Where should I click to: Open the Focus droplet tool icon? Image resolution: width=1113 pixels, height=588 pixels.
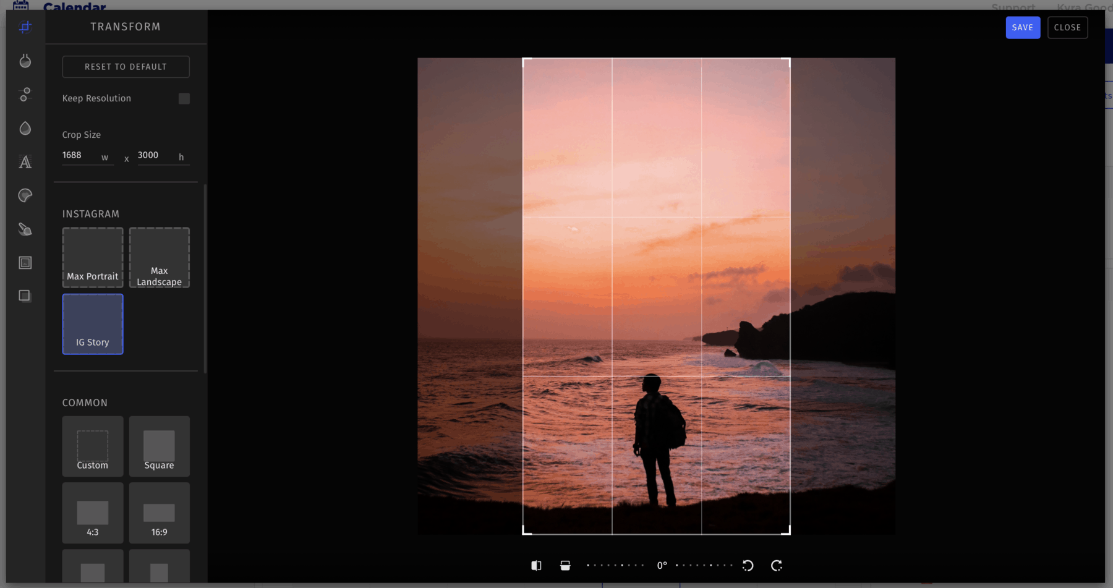click(x=25, y=128)
